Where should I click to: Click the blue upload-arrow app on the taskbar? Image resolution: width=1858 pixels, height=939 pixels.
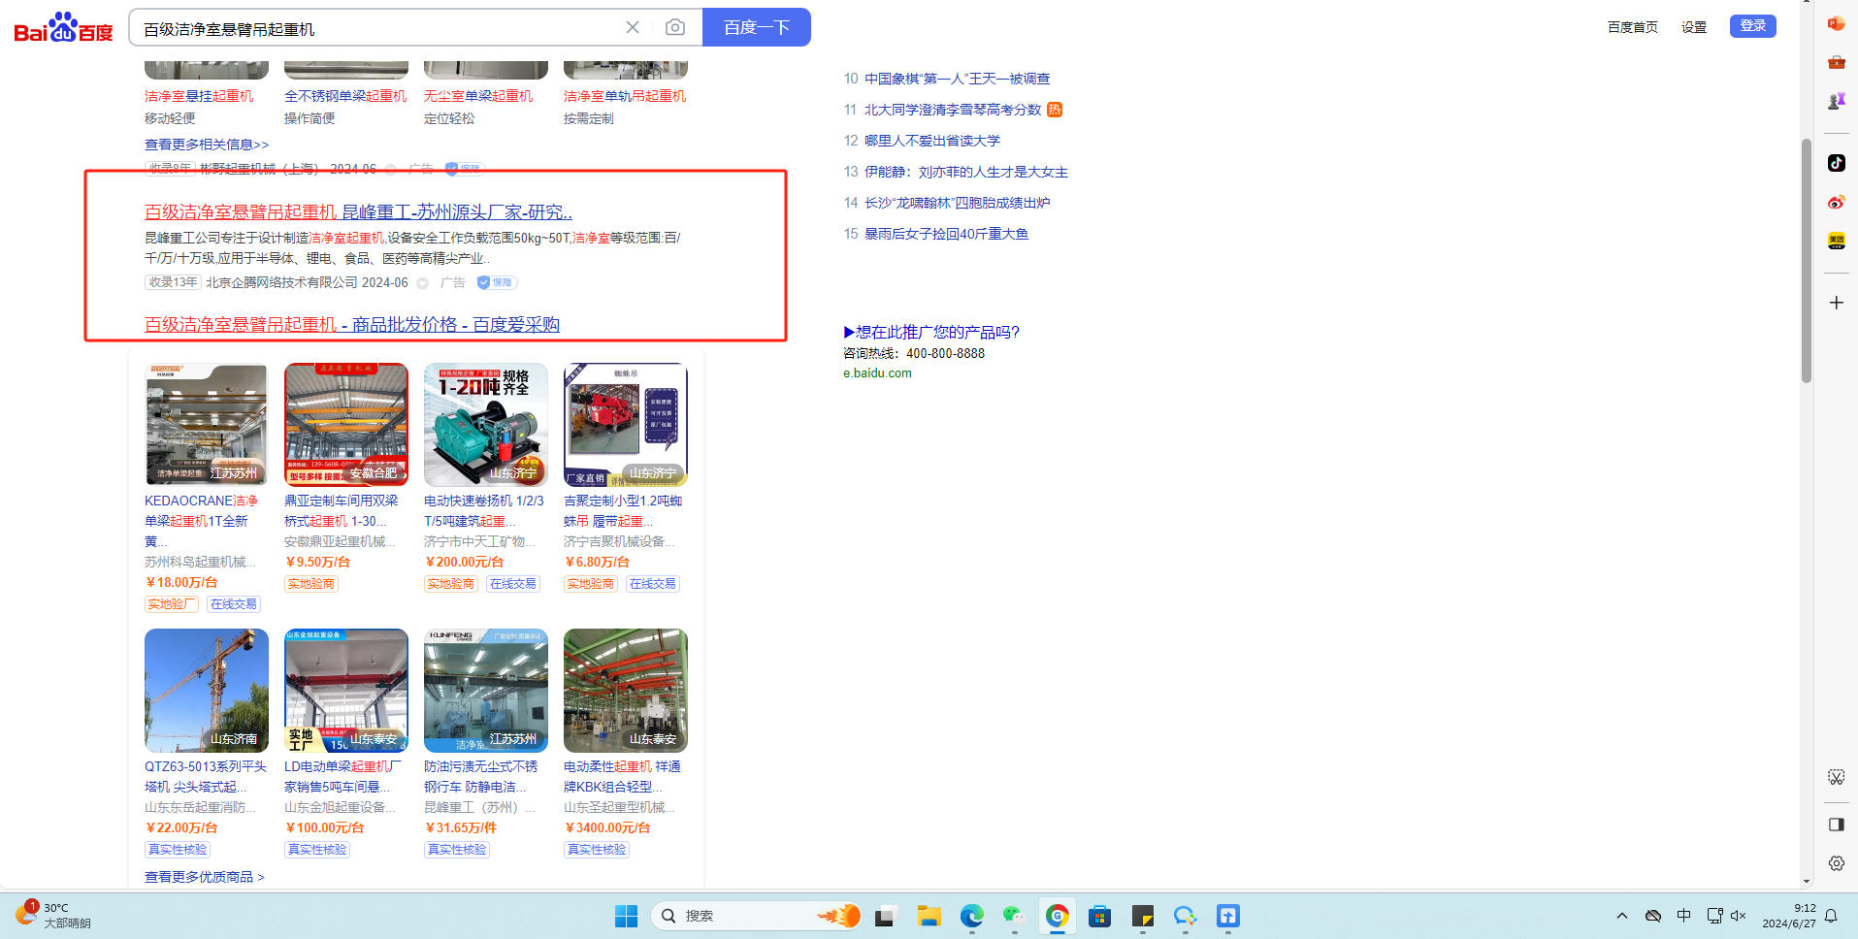click(x=1227, y=916)
